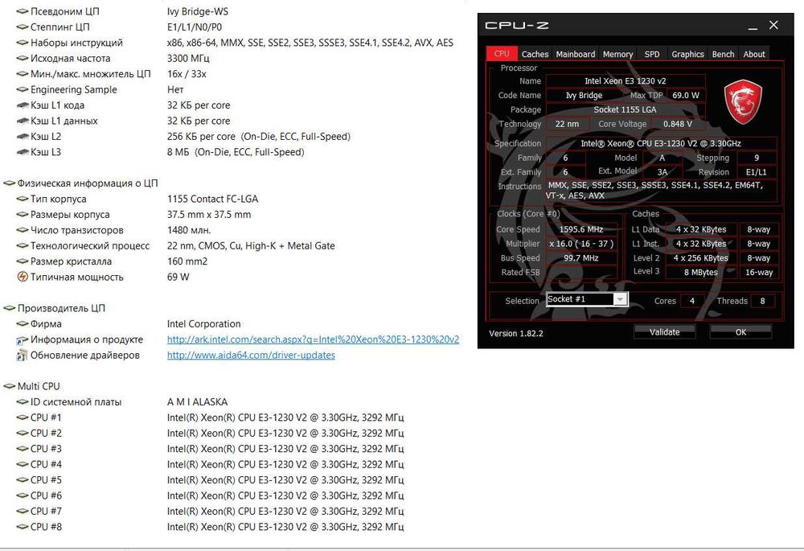
Task: Open the Memory tab in CPU-Z
Action: 617,54
